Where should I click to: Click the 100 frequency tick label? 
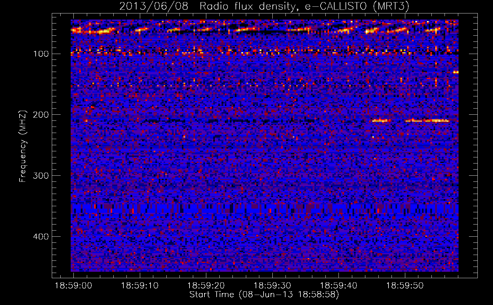pos(41,54)
